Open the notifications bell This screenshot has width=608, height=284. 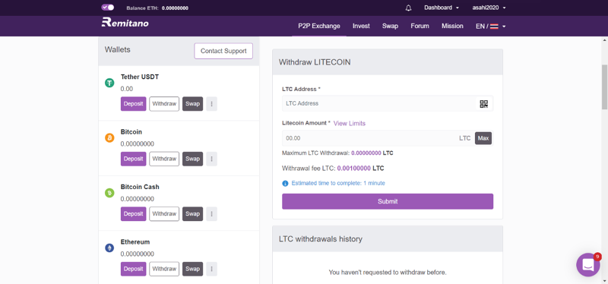(x=408, y=8)
